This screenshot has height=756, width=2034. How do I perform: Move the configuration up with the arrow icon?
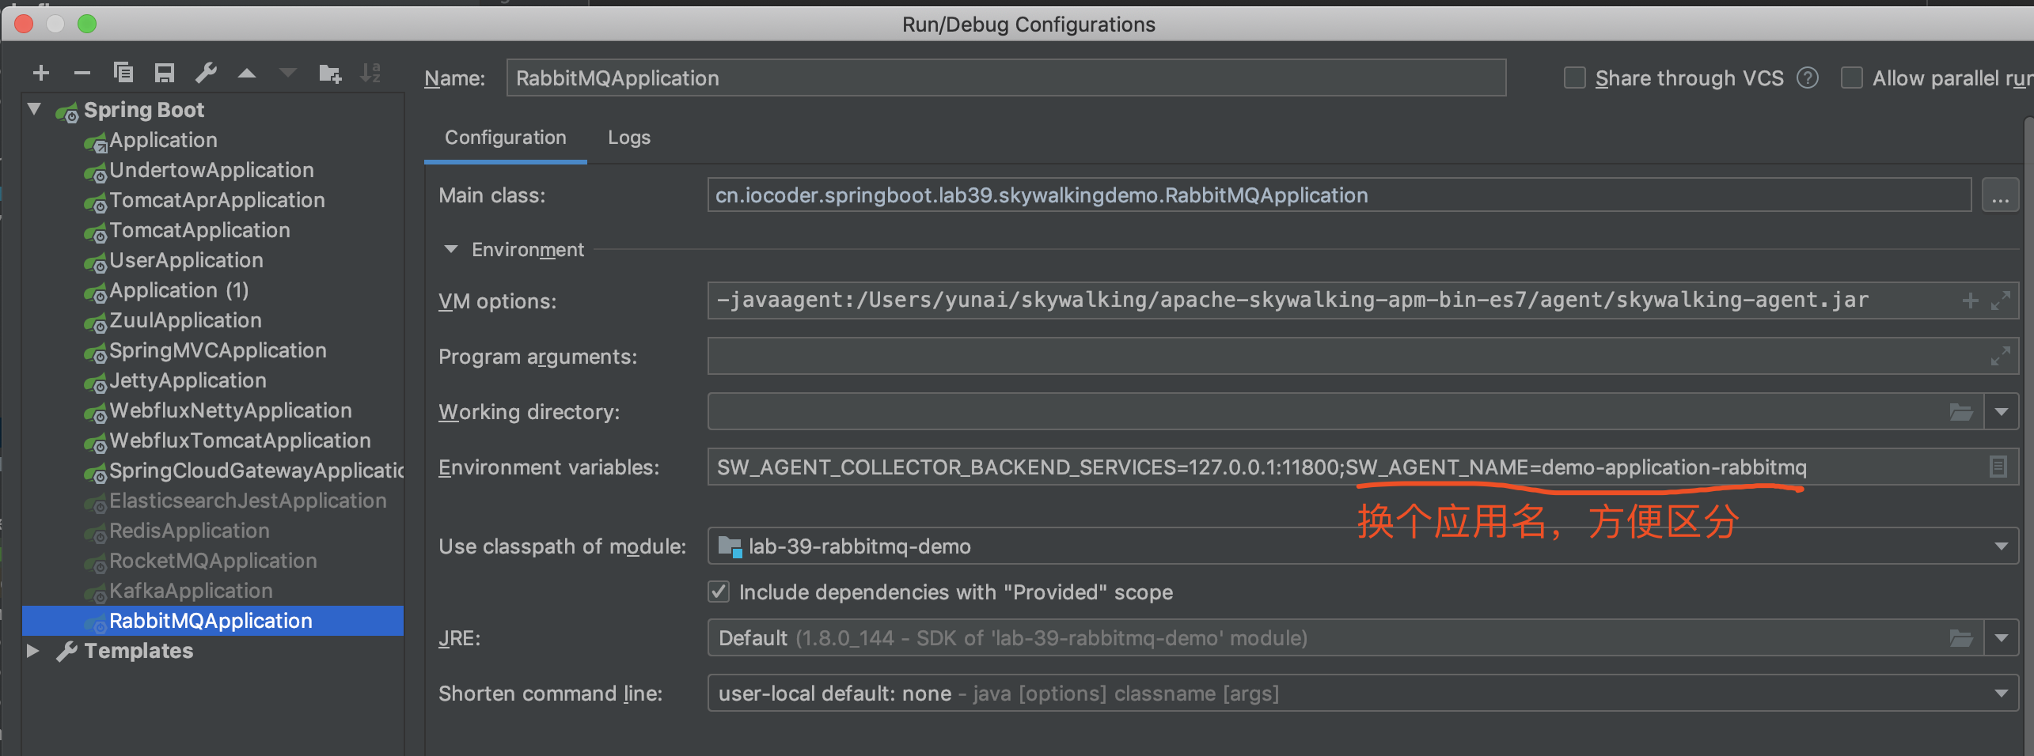pyautogui.click(x=247, y=74)
